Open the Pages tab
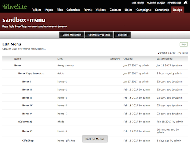This screenshot has width=190, height=143. point(49,10)
